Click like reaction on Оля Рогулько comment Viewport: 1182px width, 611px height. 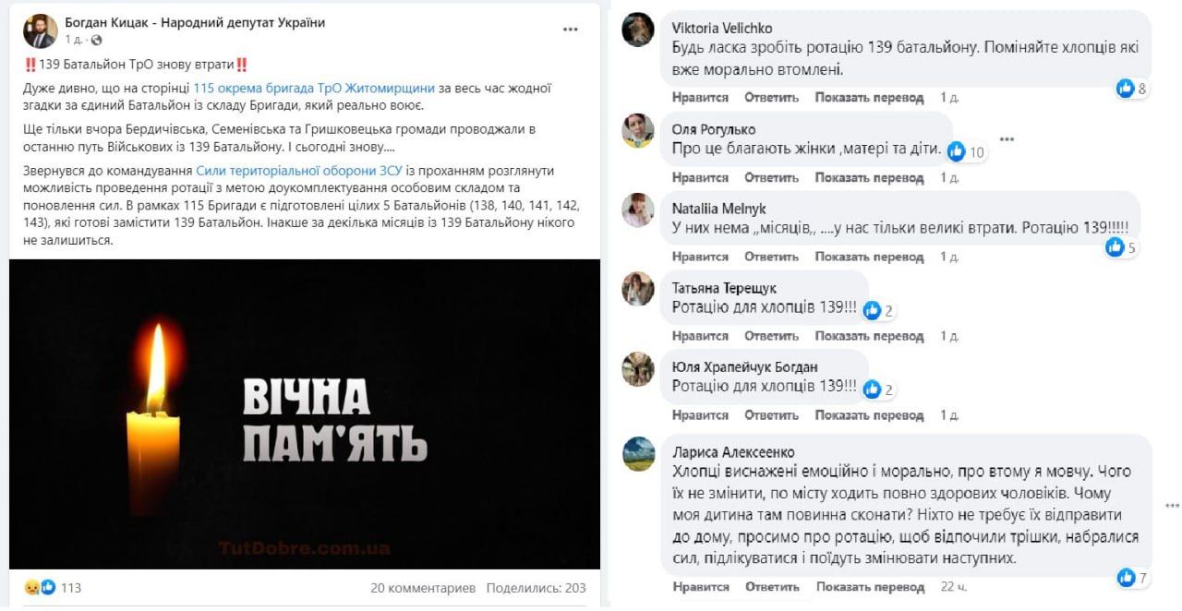point(957,151)
